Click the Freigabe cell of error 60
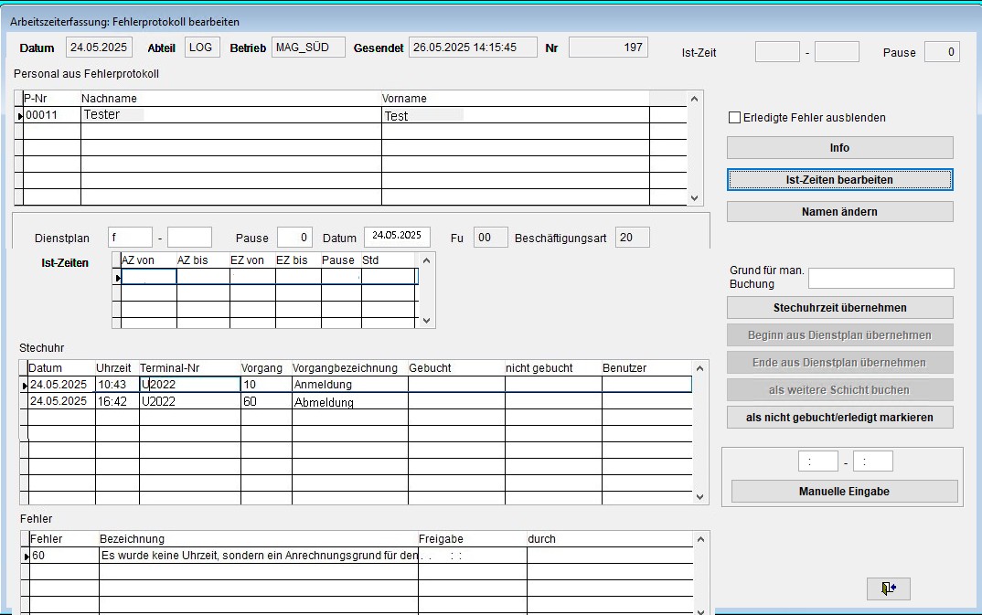The image size is (982, 615). point(472,556)
